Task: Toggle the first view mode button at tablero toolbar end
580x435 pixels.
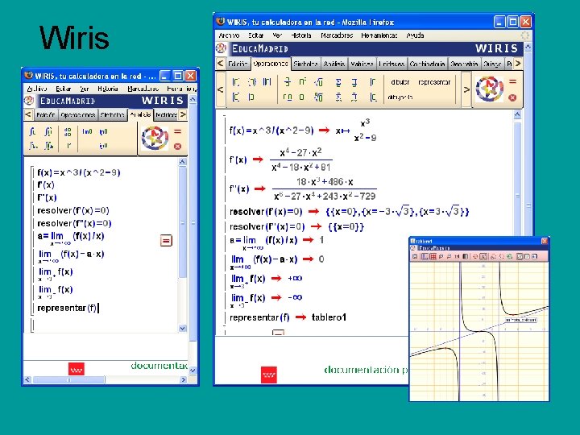Action: click(x=520, y=256)
